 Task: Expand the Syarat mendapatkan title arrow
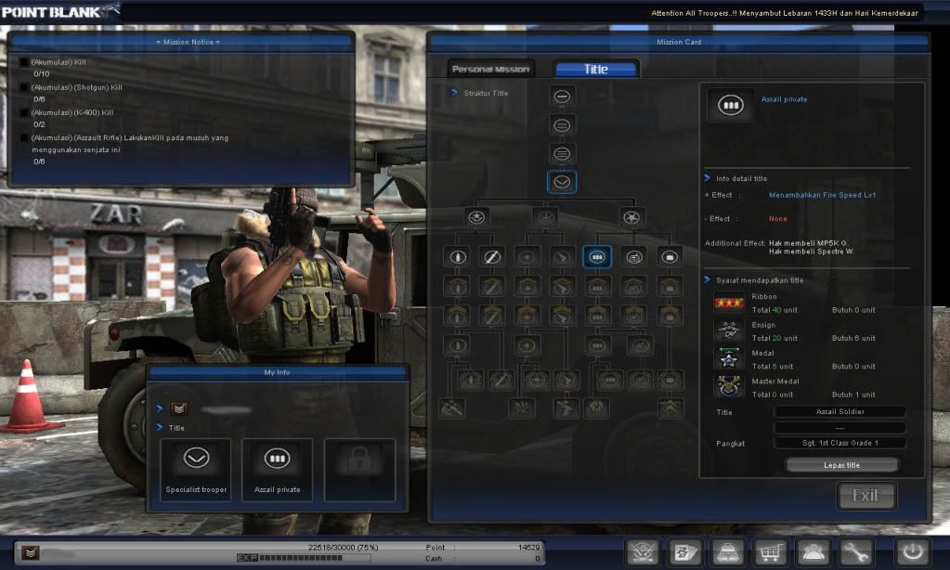pos(707,279)
